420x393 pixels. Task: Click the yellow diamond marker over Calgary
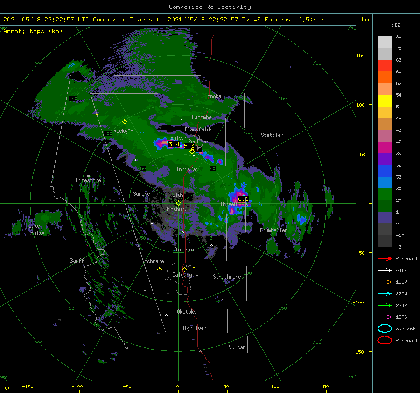(184, 269)
